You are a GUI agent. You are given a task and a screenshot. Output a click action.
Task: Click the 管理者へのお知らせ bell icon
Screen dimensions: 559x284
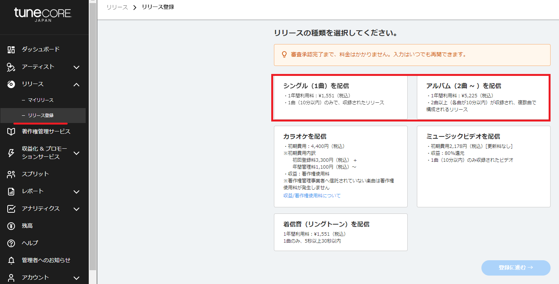tap(10, 260)
